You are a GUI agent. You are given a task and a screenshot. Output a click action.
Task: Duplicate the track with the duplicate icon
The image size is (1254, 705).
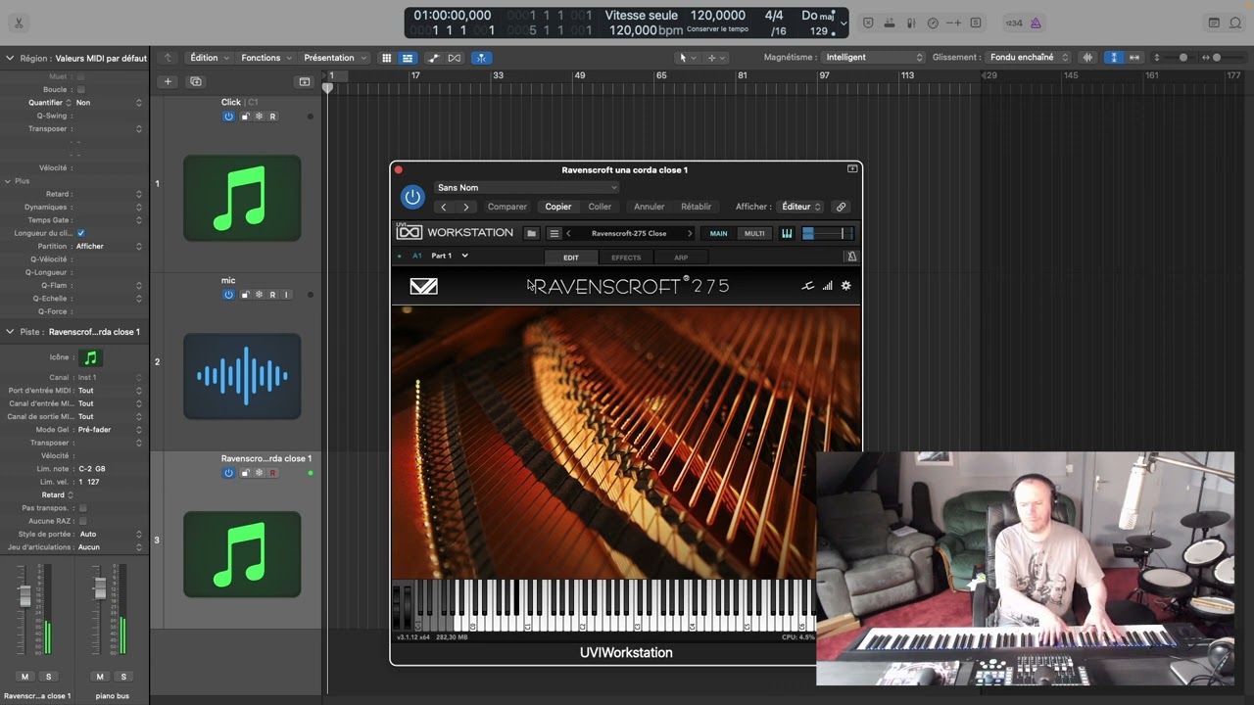pos(196,81)
